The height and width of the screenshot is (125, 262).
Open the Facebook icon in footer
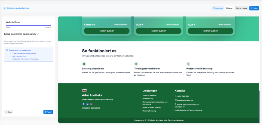(x=83, y=104)
